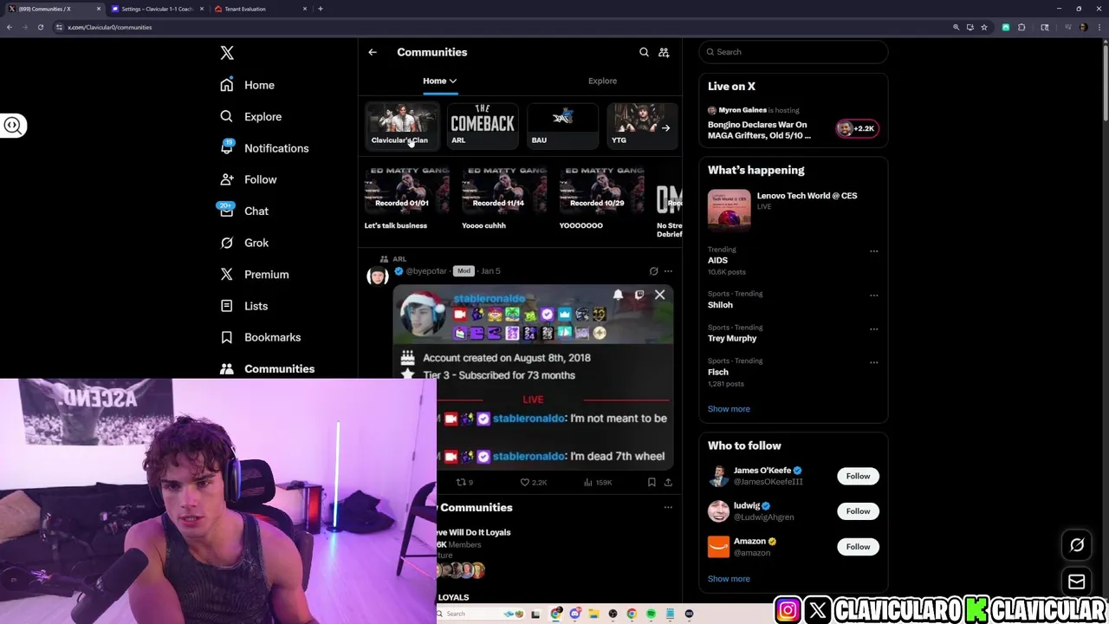The width and height of the screenshot is (1109, 624).
Task: Open more options for AIDS trend
Action: tap(873, 251)
